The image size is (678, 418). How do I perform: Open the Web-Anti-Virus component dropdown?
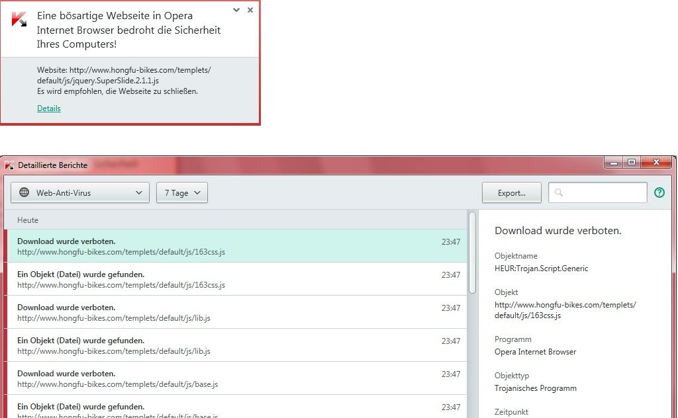tap(80, 193)
